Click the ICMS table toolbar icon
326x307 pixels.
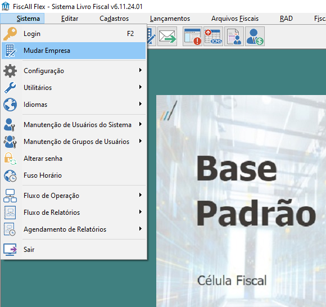[214, 37]
